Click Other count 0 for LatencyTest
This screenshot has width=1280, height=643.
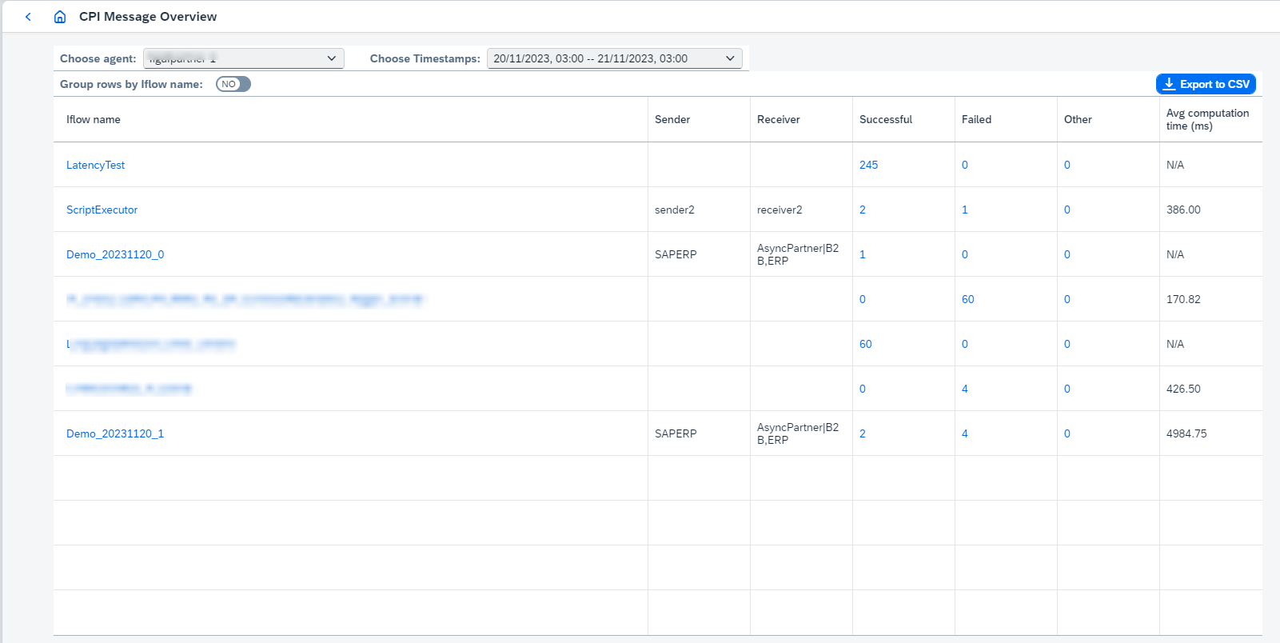pyautogui.click(x=1067, y=165)
